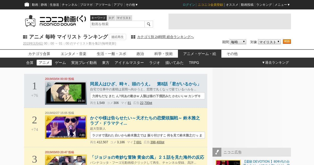The height and width of the screenshot is (165, 314).
Task: Open ブロマガ in top navigation
Action: pyautogui.click(x=86, y=5)
